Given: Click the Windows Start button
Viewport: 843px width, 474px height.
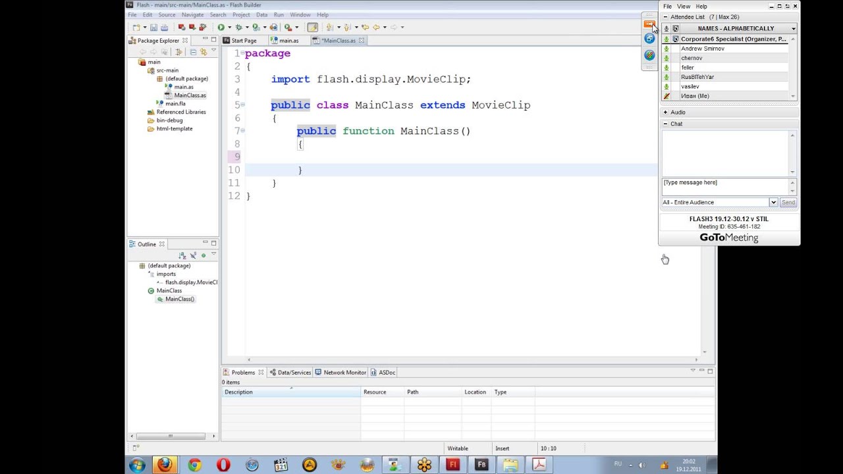Looking at the screenshot, I should click(x=138, y=465).
